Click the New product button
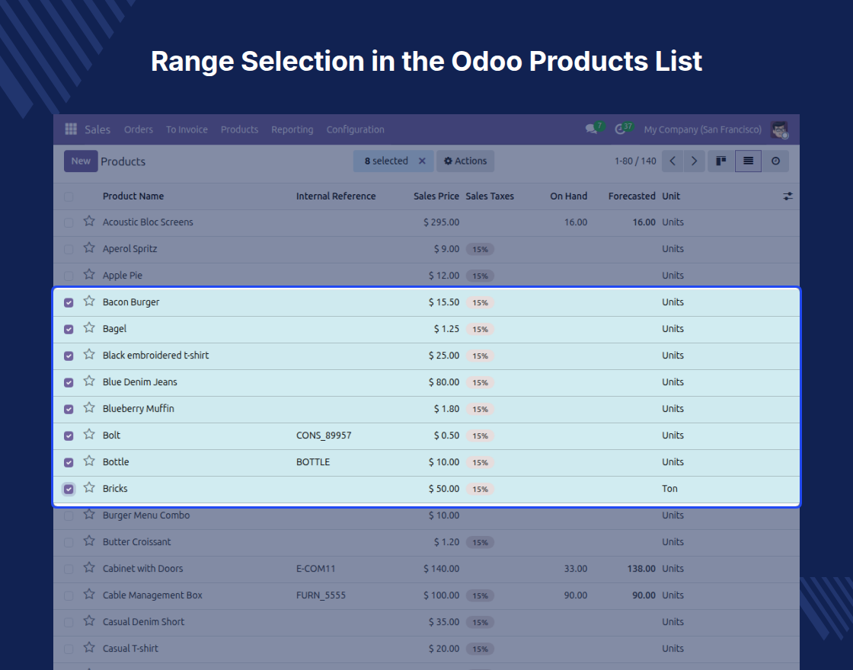 pos(81,161)
